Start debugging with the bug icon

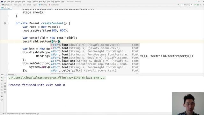tap(198, 5)
